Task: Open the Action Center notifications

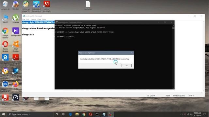Action: [x=205, y=114]
